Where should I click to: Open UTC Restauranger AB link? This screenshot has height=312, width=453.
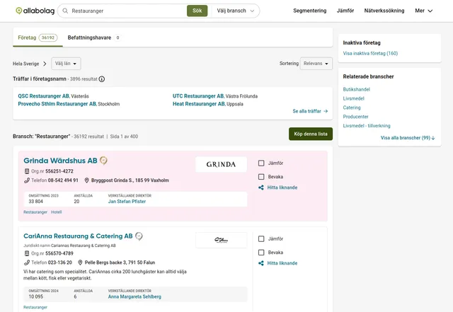198,96
